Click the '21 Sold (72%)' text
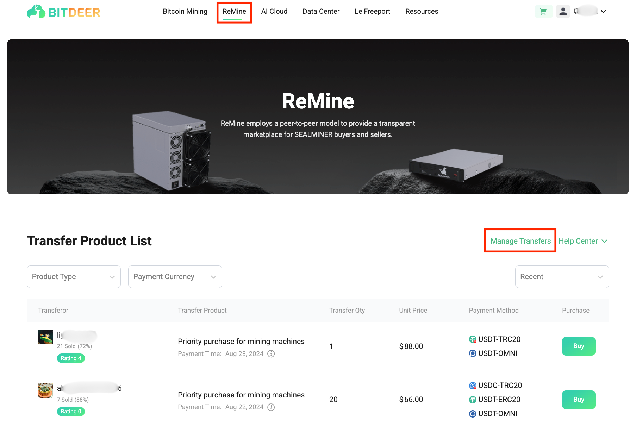 (x=74, y=346)
